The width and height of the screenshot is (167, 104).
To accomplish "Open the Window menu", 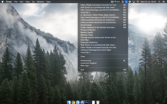I will (x=40, y=2).
